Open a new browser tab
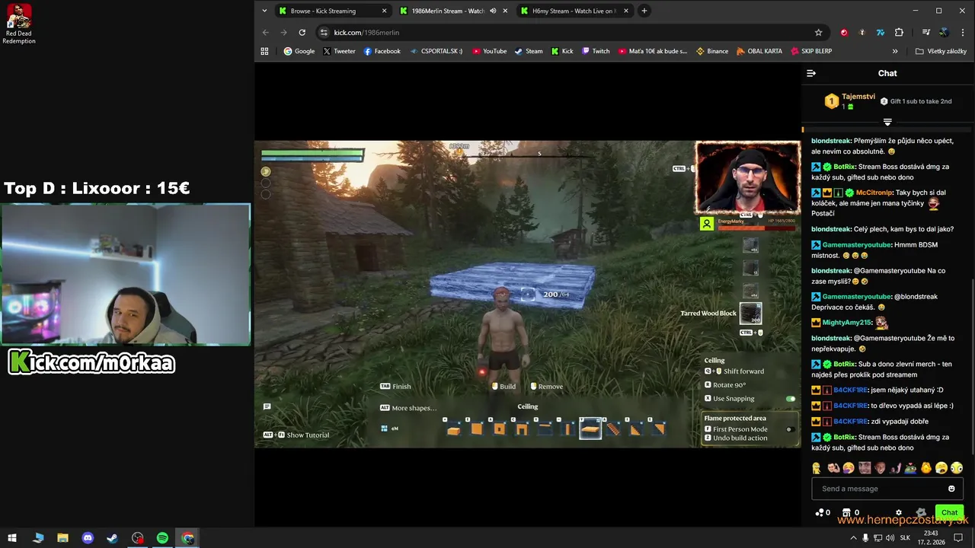The width and height of the screenshot is (975, 548). click(x=644, y=11)
